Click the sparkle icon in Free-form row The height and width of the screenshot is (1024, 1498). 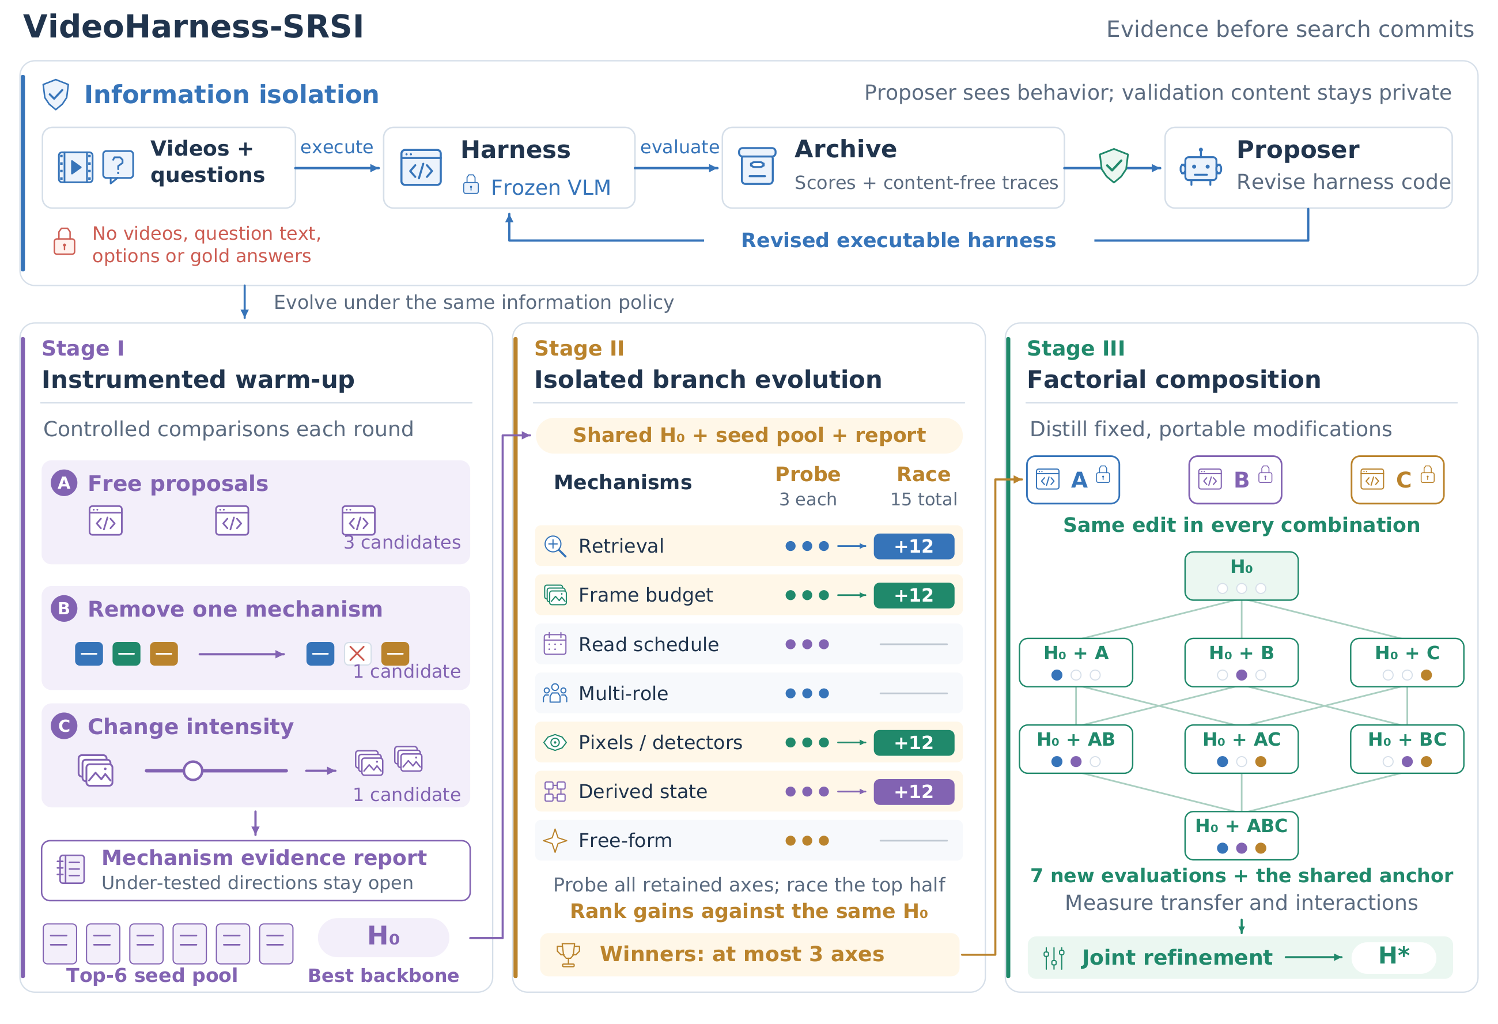555,840
